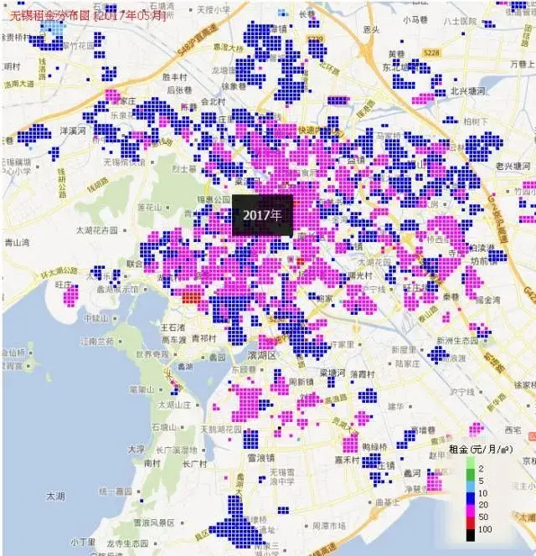Screen dimensions: 536x556
Task: Click the 八士医院 hospital label
Action: tap(460, 21)
